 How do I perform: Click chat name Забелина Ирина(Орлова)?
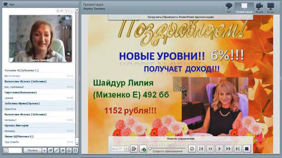click(x=22, y=104)
